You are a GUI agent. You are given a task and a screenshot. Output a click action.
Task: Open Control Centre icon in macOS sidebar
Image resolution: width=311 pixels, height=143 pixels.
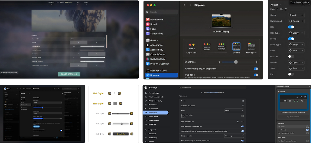tap(148, 54)
